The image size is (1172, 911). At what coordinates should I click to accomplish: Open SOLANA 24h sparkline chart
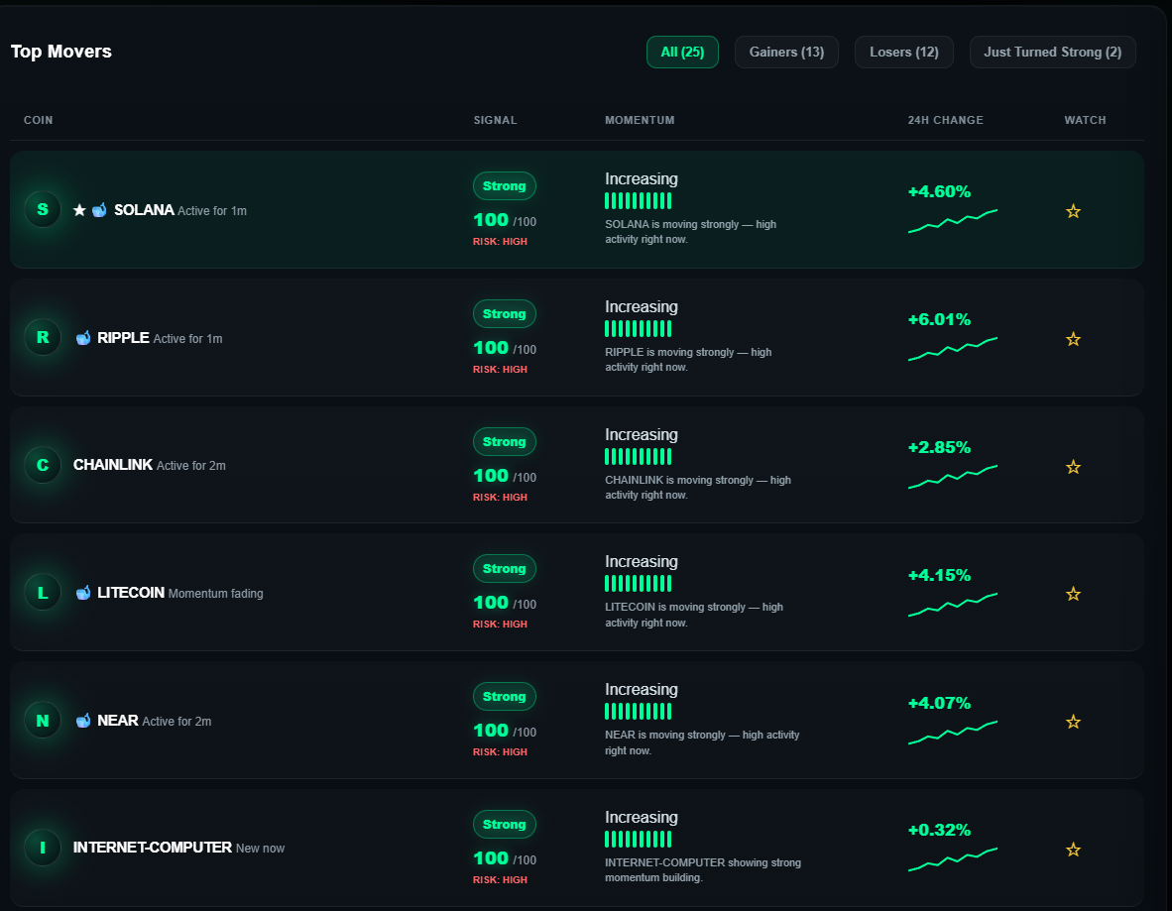953,221
